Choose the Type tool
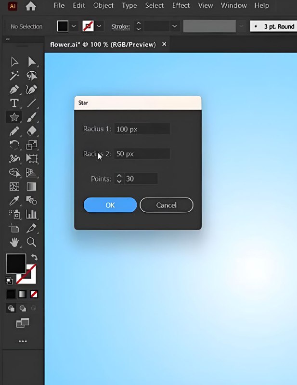The image size is (297, 385). [14, 103]
